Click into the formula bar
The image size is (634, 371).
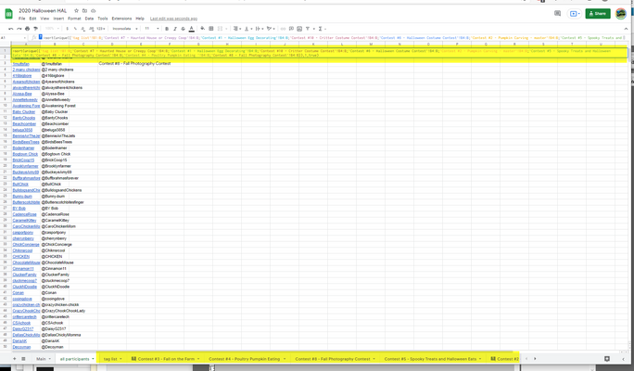tap(332, 38)
